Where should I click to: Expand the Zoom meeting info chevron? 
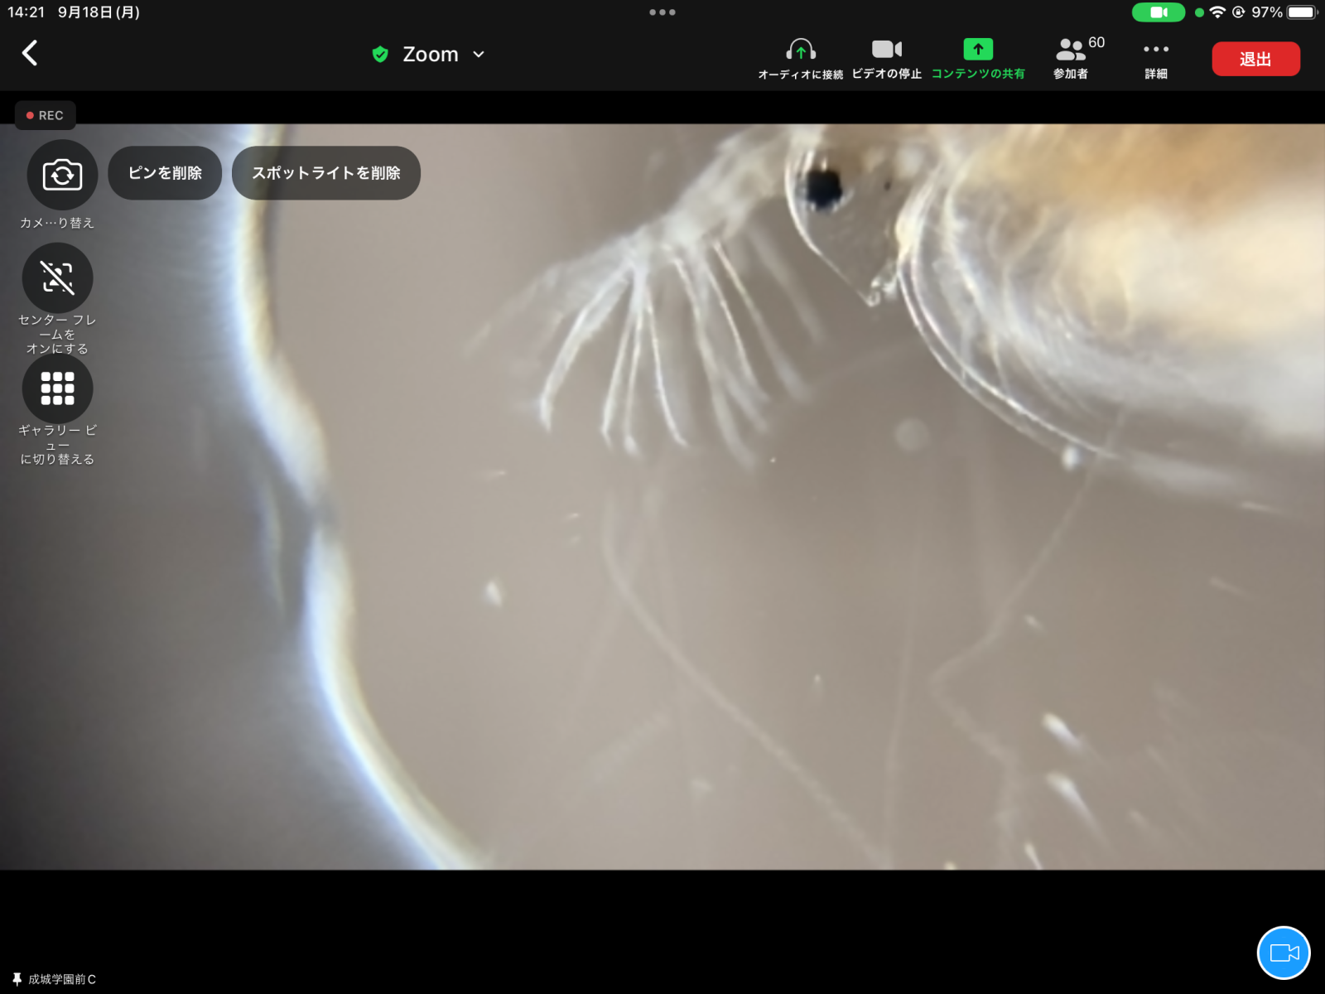pos(479,55)
